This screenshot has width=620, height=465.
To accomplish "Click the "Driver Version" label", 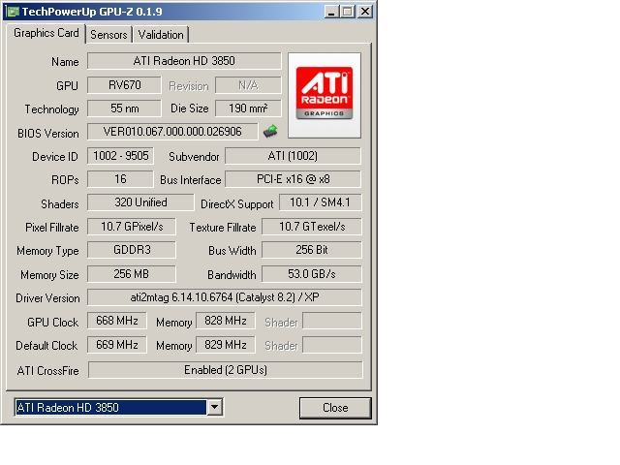I will click(x=47, y=298).
